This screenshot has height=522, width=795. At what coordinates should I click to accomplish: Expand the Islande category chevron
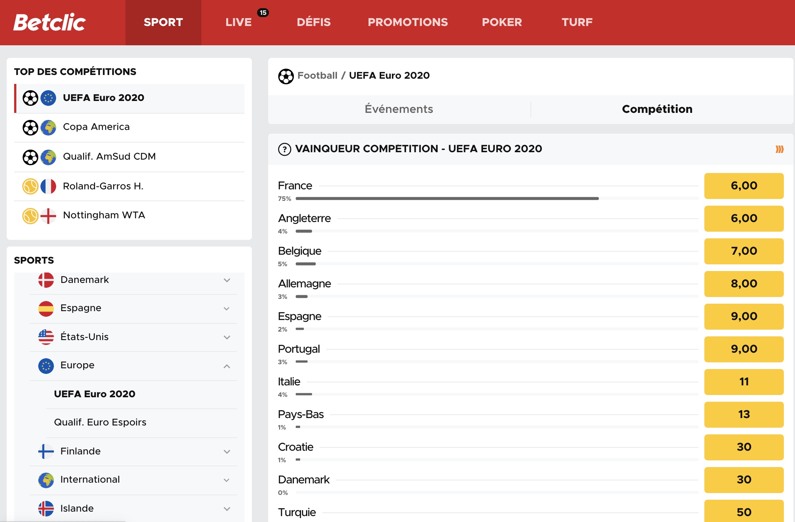coord(227,509)
